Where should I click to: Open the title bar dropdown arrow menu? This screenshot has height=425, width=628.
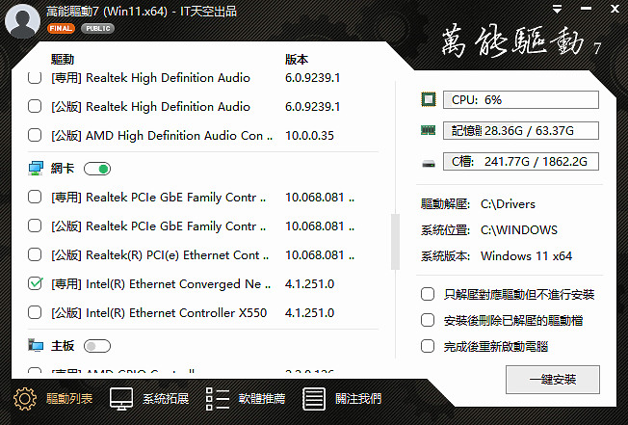point(557,10)
